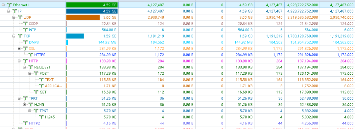
Task: Click the TEXT node icon
Action: [x=41, y=80]
